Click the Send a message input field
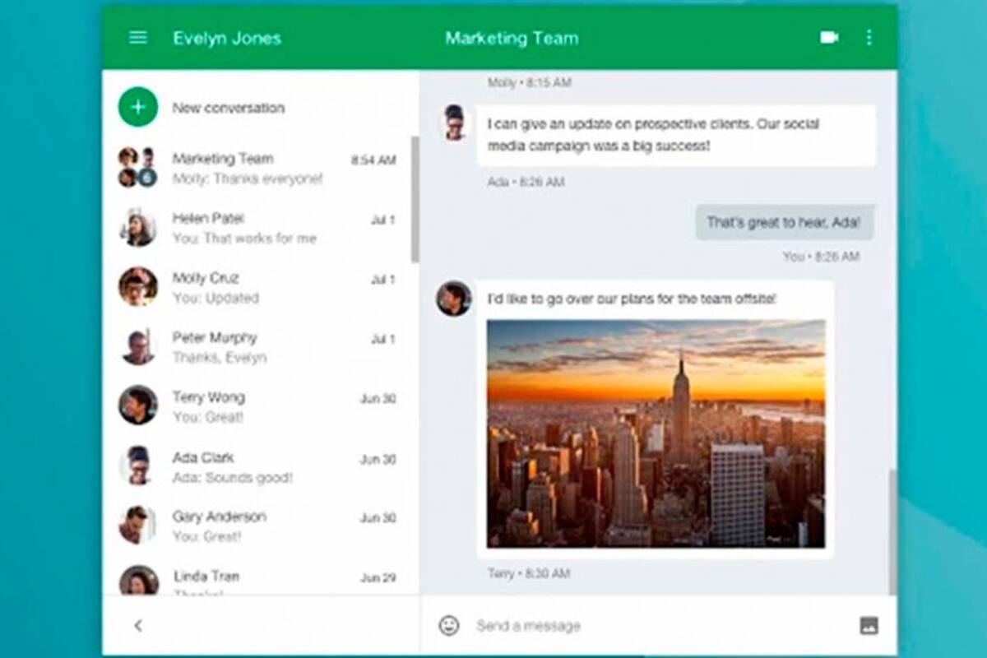Image resolution: width=987 pixels, height=658 pixels. click(658, 626)
